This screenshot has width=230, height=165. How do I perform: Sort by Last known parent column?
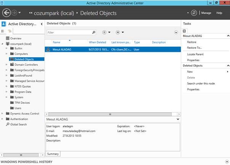[121, 42]
